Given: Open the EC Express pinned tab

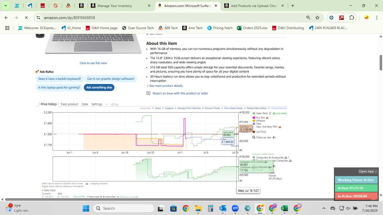Looking at the screenshot, I should tap(17, 6).
